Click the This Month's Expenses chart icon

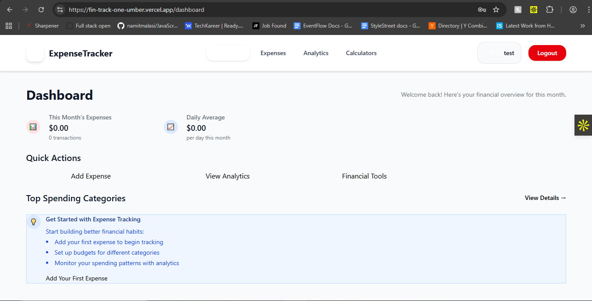[33, 127]
